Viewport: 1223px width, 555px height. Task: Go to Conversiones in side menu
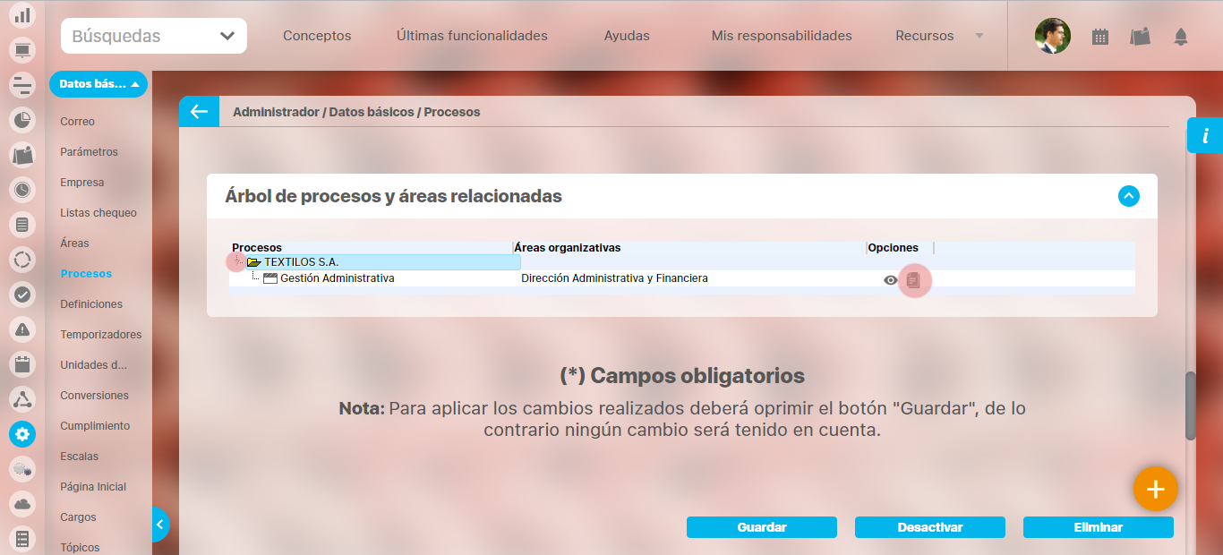tap(94, 396)
